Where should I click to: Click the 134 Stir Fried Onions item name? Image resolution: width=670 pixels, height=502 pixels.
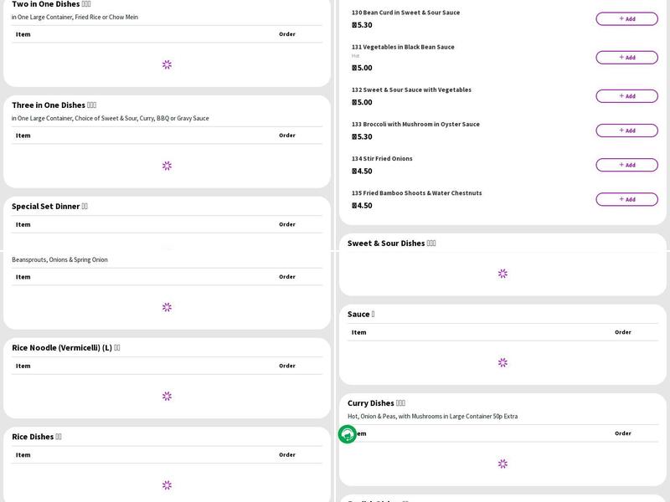(x=382, y=159)
